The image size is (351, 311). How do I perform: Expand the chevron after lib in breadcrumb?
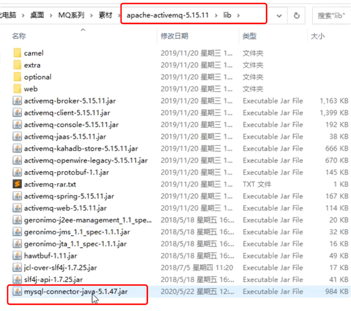238,15
